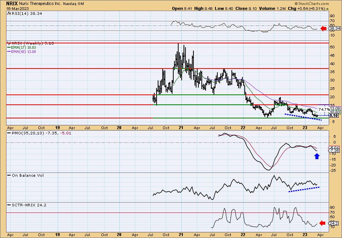Click the On Balance Vol panel label
The height and width of the screenshot is (238, 342).
click(25, 175)
